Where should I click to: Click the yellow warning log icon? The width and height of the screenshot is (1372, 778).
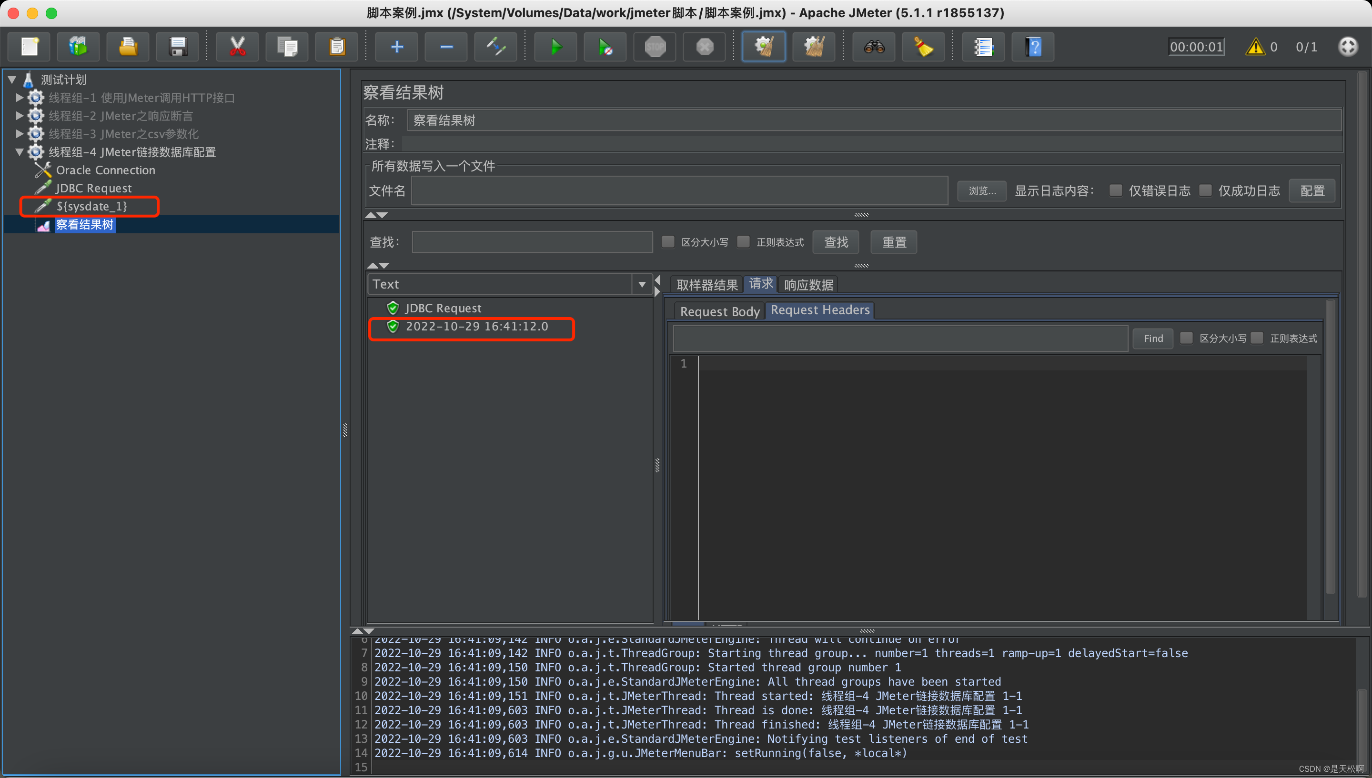click(x=1255, y=47)
